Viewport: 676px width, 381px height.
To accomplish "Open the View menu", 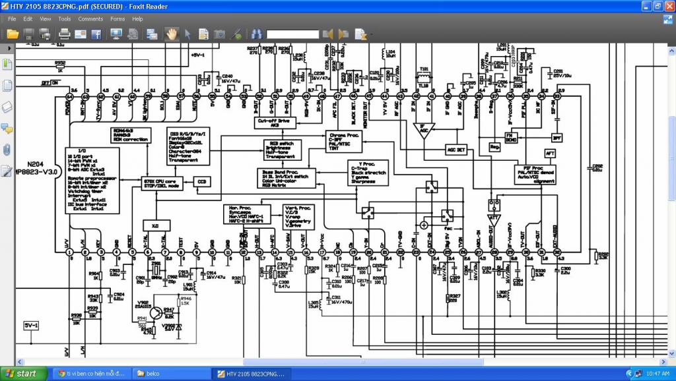I will click(46, 19).
